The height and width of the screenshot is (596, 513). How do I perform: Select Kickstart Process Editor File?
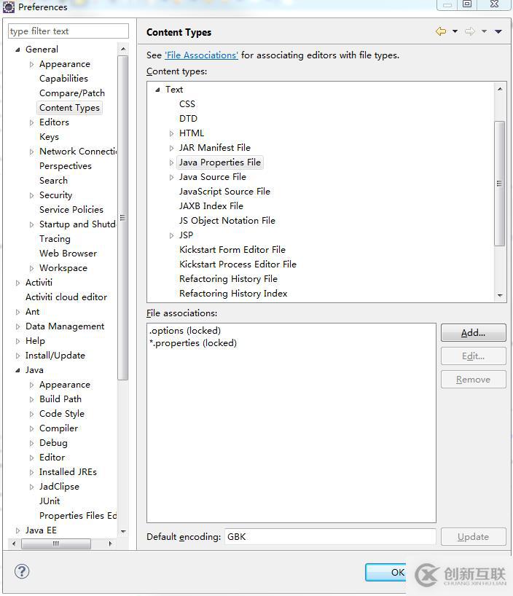click(x=238, y=264)
